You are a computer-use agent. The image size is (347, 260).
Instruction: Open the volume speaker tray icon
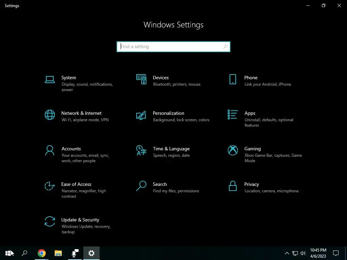pos(303,253)
